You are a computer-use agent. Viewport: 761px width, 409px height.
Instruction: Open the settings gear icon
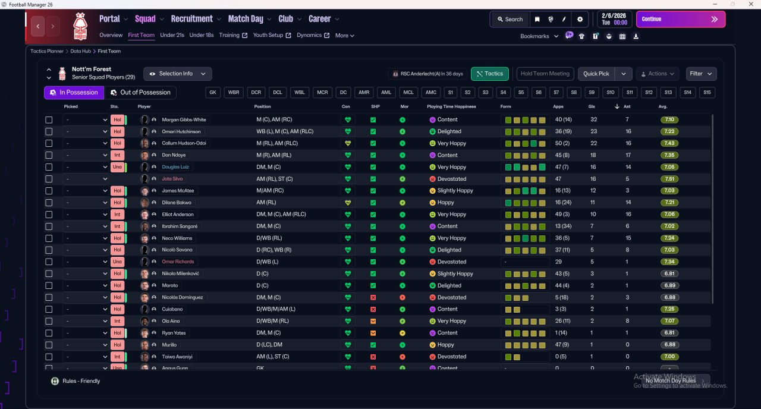(580, 19)
